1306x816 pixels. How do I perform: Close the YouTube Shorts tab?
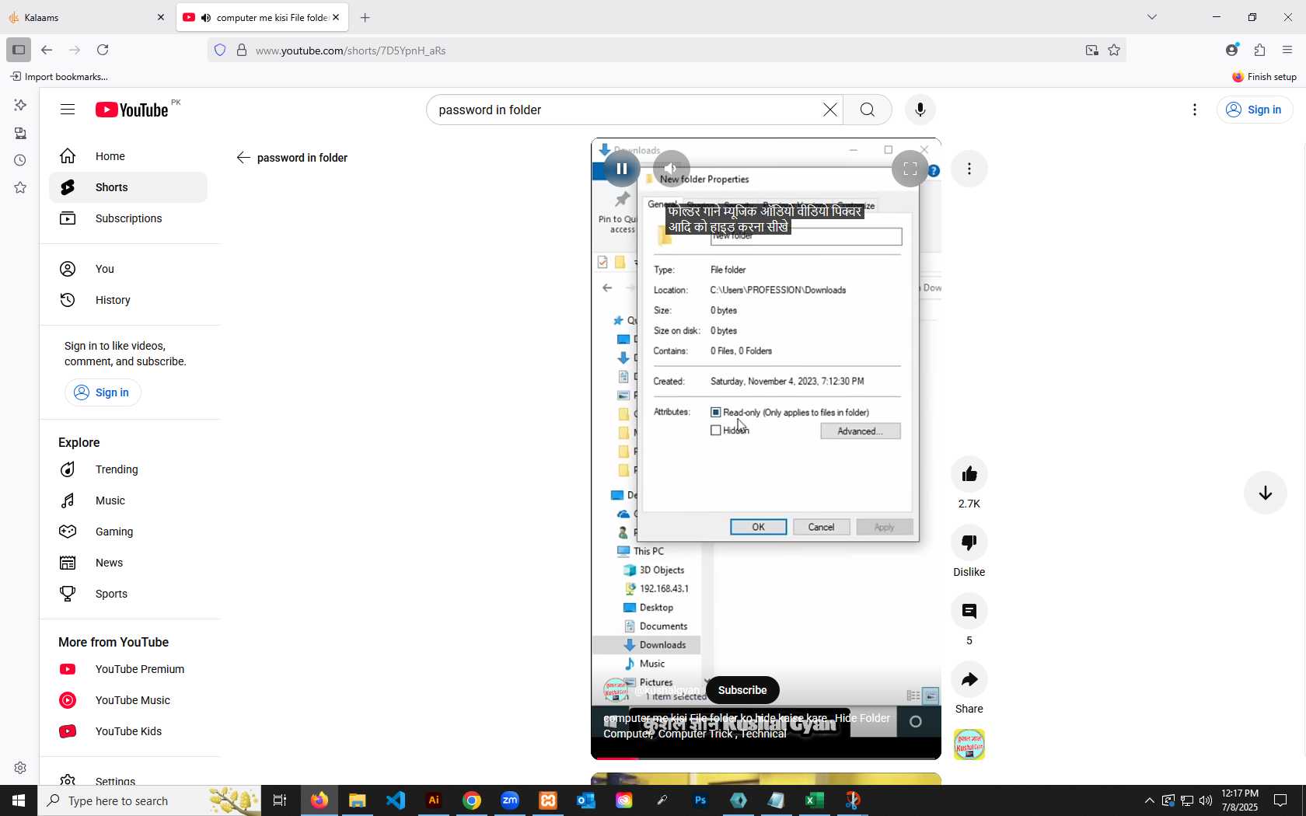click(336, 17)
